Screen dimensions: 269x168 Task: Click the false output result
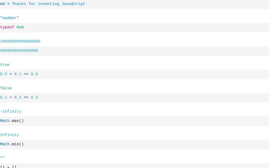(6, 88)
